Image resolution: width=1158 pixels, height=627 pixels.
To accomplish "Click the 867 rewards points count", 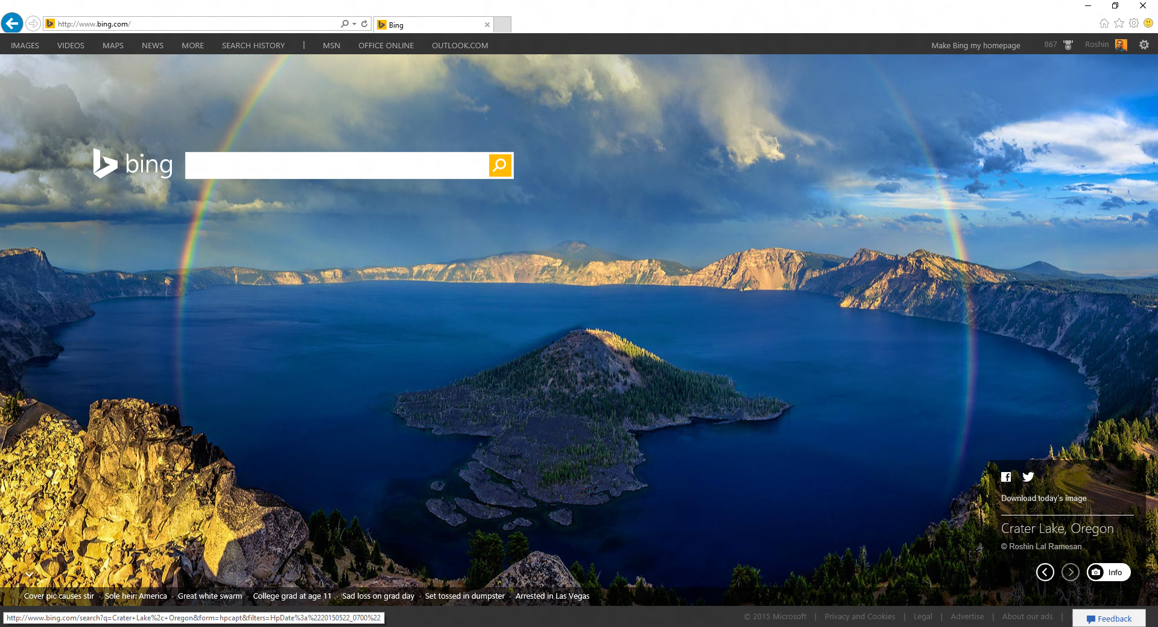I will 1051,45.
